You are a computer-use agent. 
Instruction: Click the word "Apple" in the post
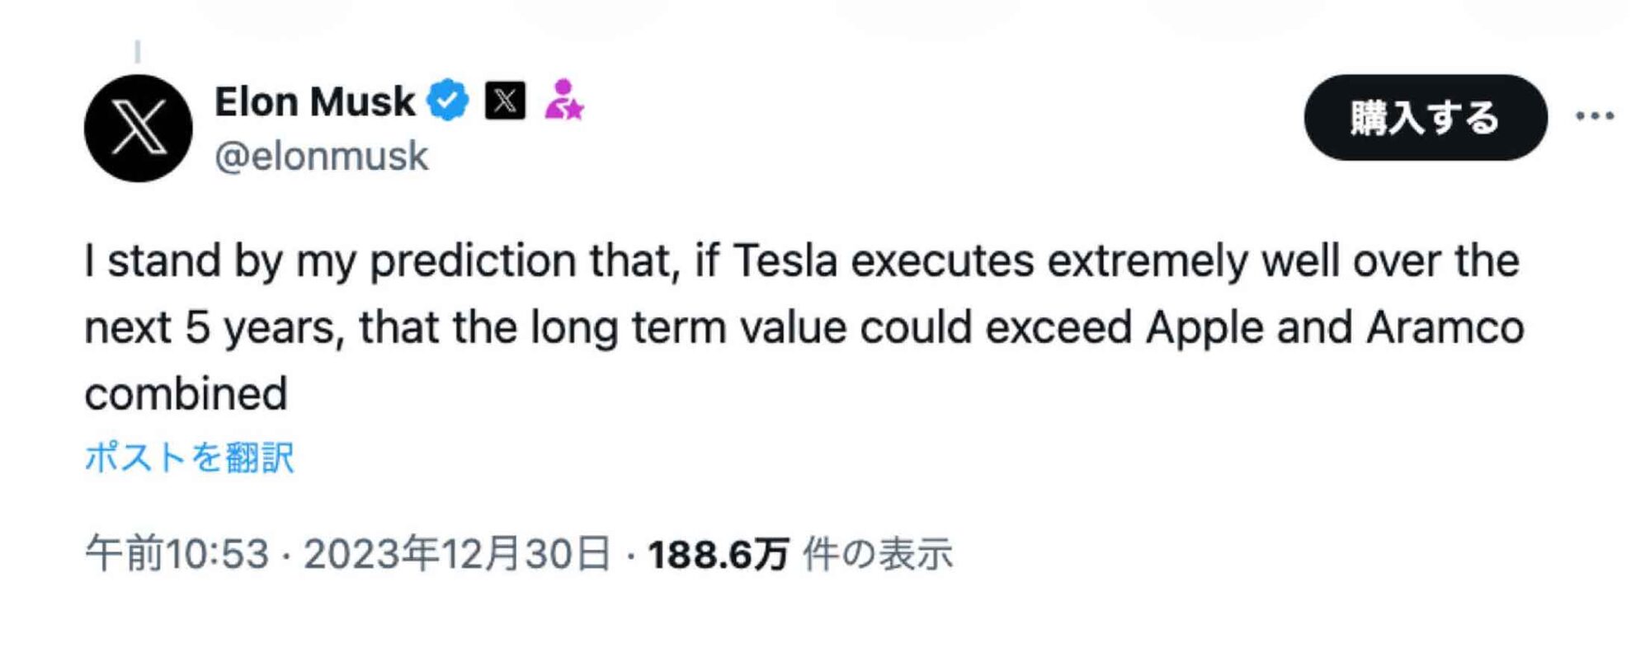(x=1204, y=328)
